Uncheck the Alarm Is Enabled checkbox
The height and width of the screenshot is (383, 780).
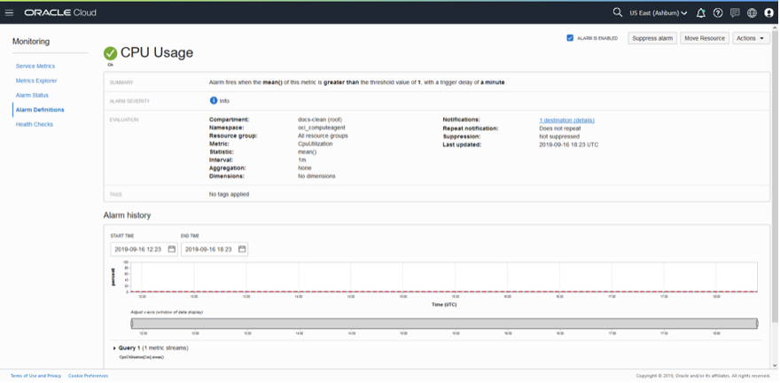[x=570, y=38]
